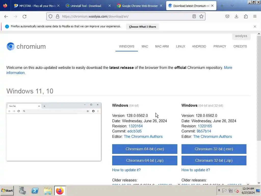261x196 pixels.
Task: Click the muted volume tray icon
Action: tap(237, 190)
